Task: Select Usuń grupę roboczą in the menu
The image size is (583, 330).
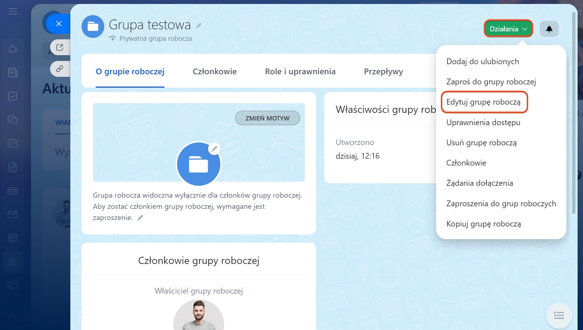Action: coord(481,143)
